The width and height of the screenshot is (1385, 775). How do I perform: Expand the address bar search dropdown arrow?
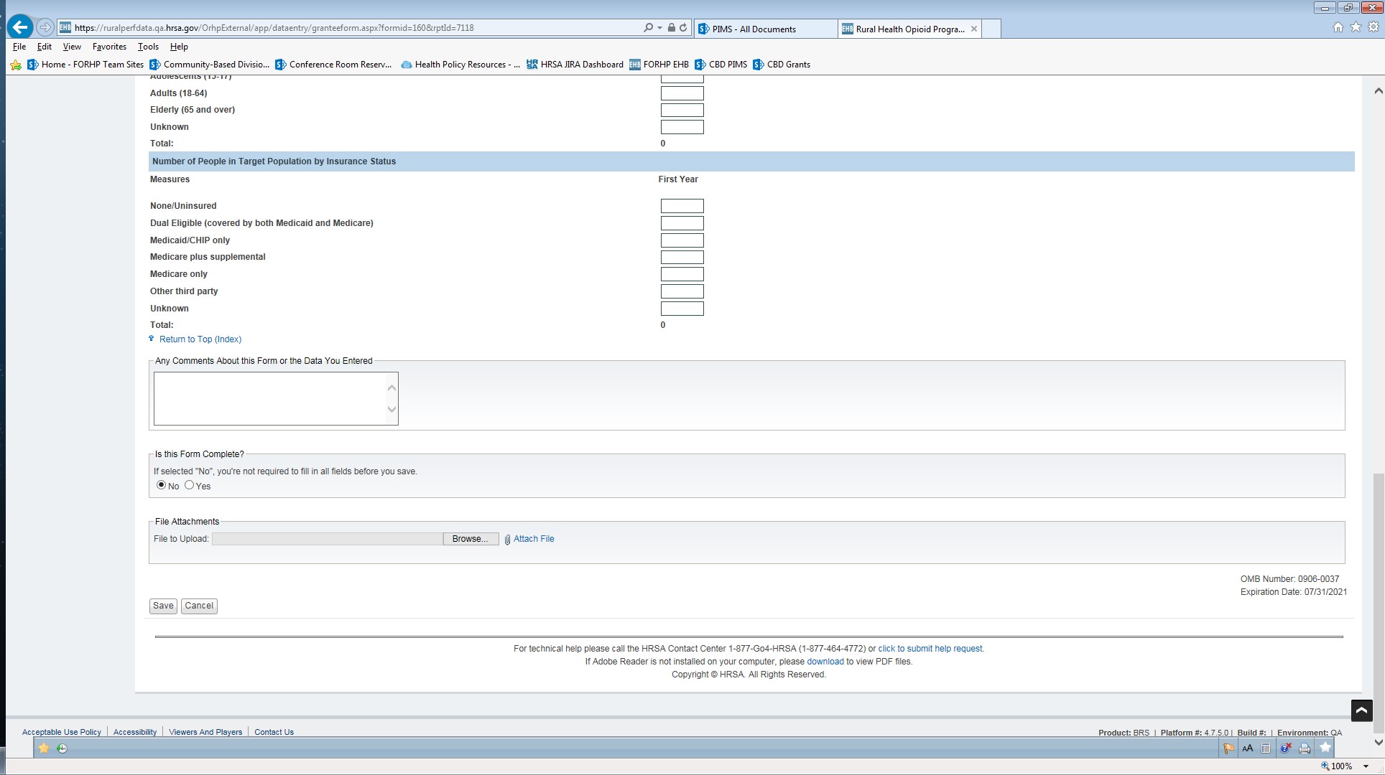coord(659,28)
